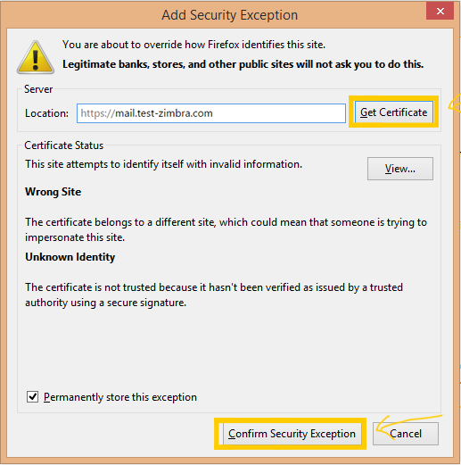Click the 'Wrong Site' heading

[53, 192]
